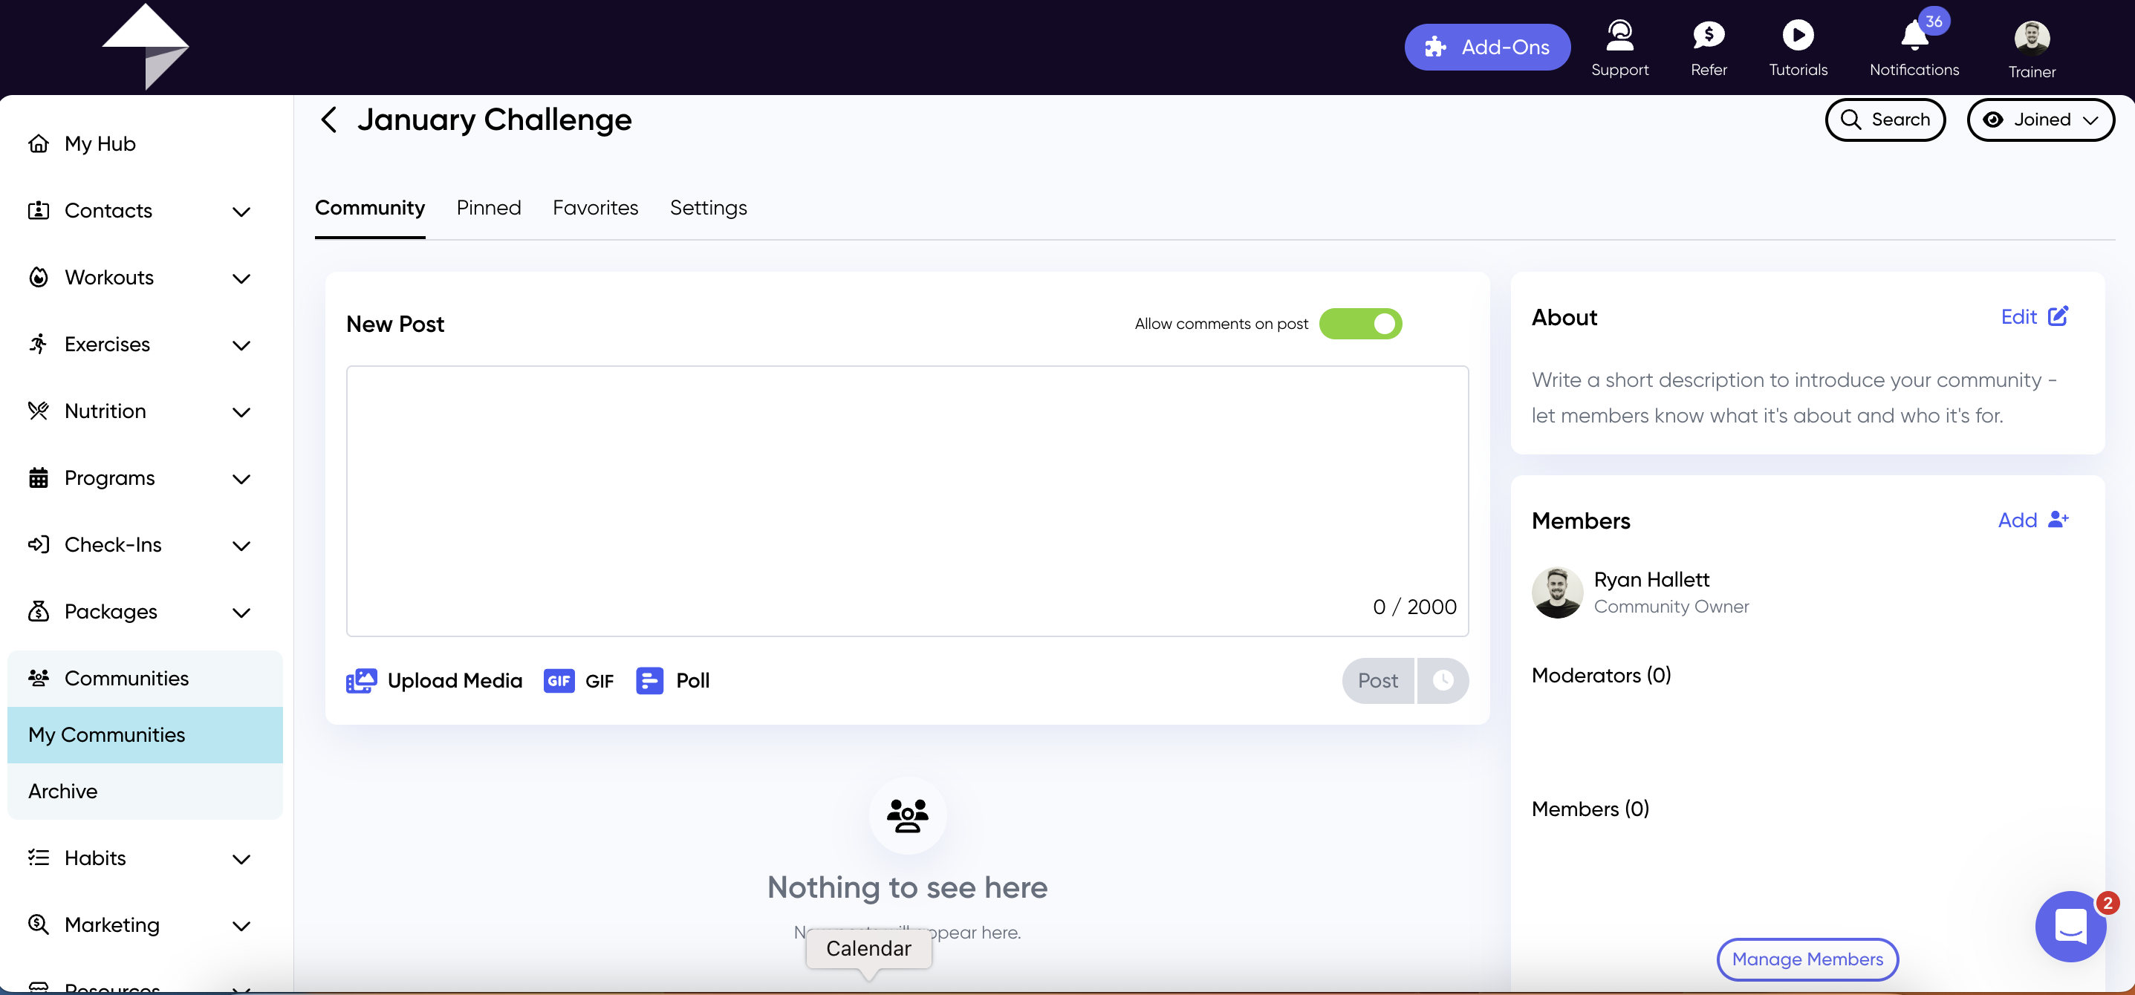Go back with the arrow beside January Challenge

328,120
